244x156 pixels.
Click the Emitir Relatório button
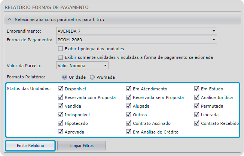[x=31, y=145]
